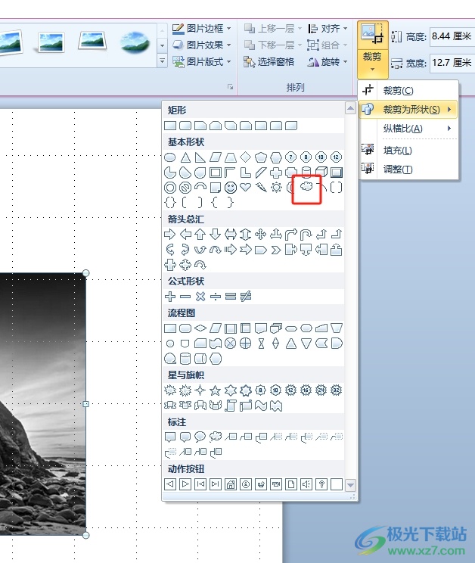
Task: Apply the soft edge oval picture style
Action: (x=135, y=43)
